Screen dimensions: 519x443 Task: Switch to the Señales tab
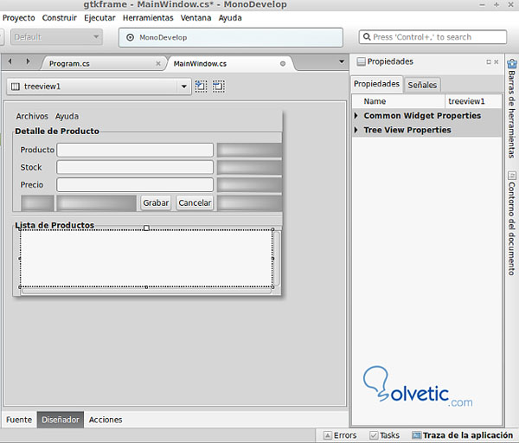point(422,85)
